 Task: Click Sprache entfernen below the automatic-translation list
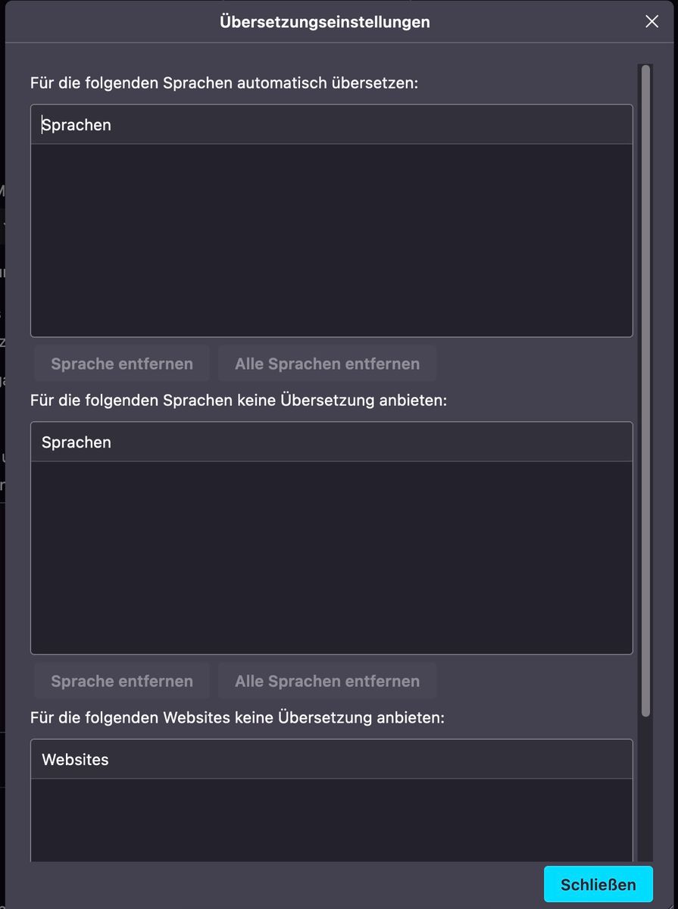pyautogui.click(x=122, y=364)
